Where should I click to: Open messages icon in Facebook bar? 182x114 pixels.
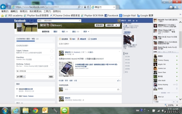pyautogui.click(x=32, y=21)
